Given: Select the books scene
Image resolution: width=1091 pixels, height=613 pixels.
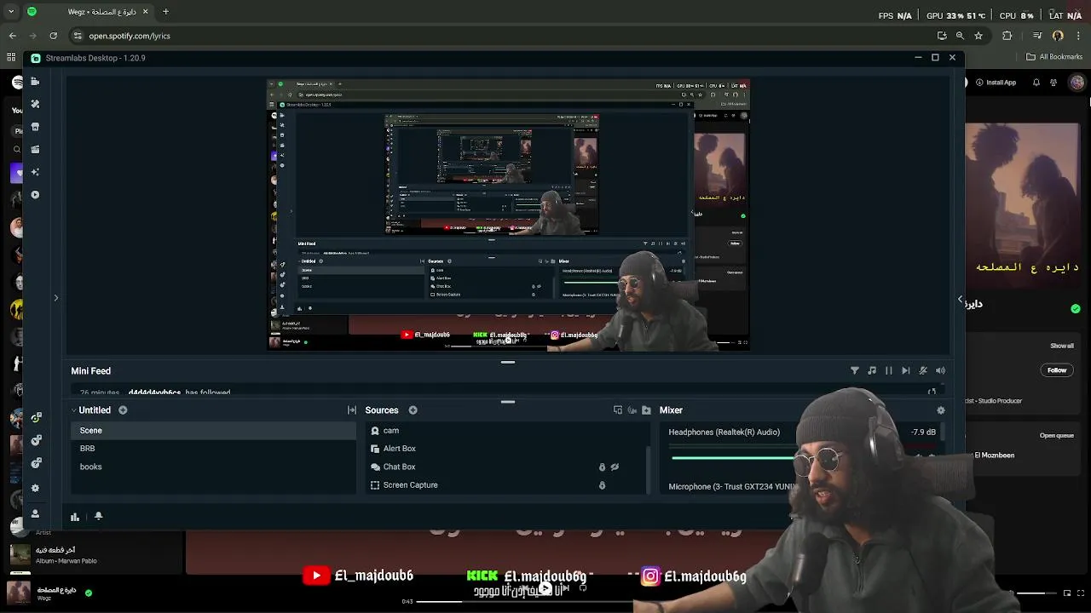Looking at the screenshot, I should click(213, 467).
